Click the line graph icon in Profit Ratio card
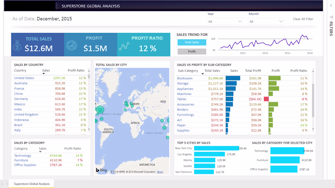The width and height of the screenshot is (335, 188). coord(124,46)
